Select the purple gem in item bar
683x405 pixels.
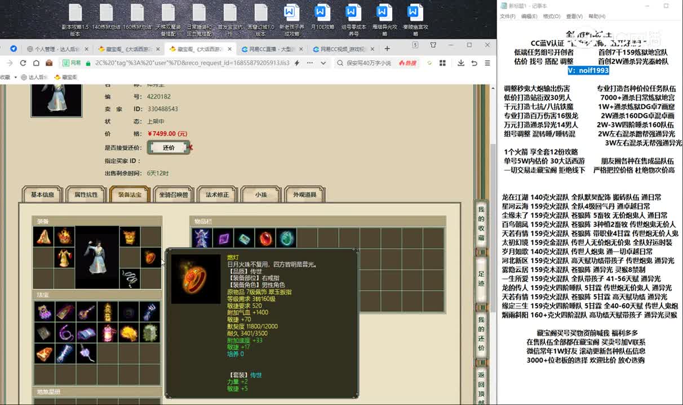click(223, 238)
